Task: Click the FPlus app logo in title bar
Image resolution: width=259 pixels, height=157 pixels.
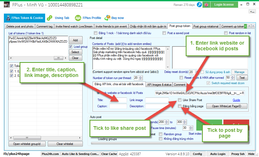Action: click(7, 5)
